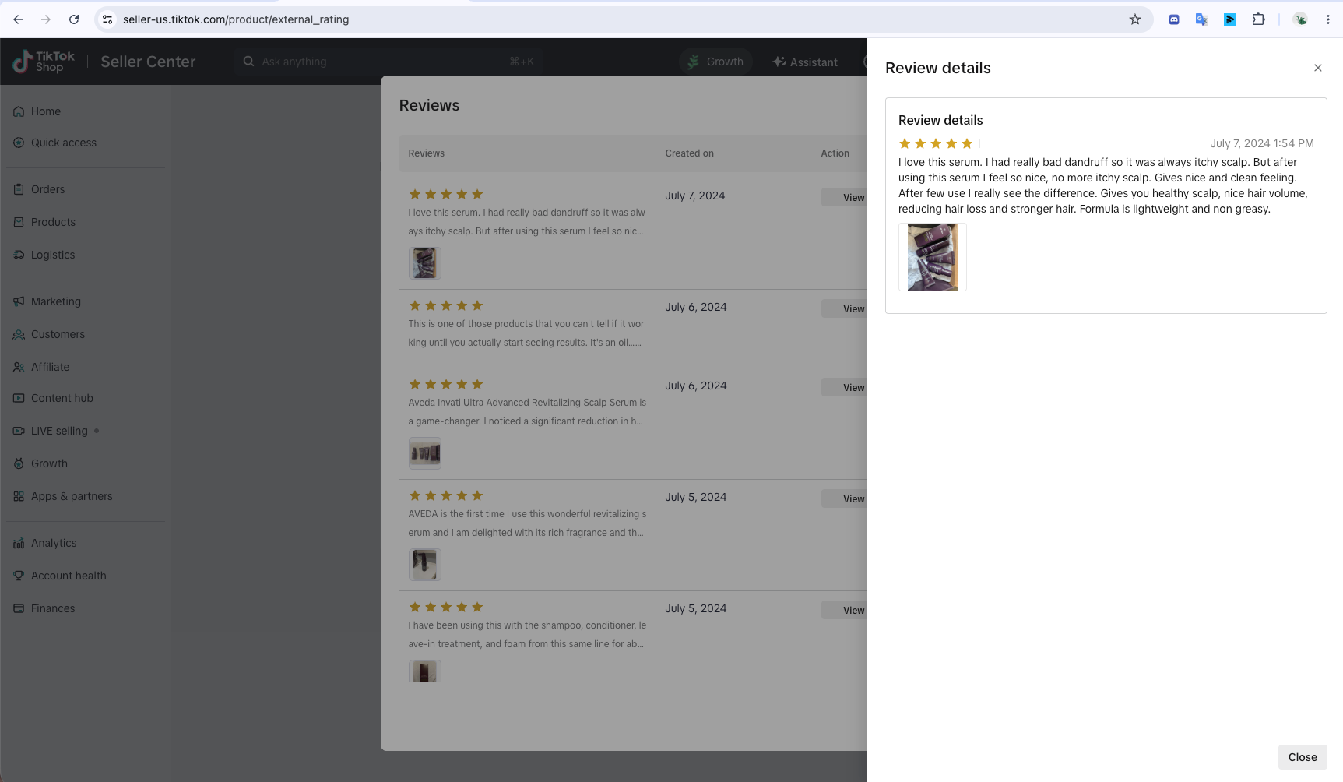Click the Ask anything search field
Screen dimensions: 1343x782
[388, 62]
